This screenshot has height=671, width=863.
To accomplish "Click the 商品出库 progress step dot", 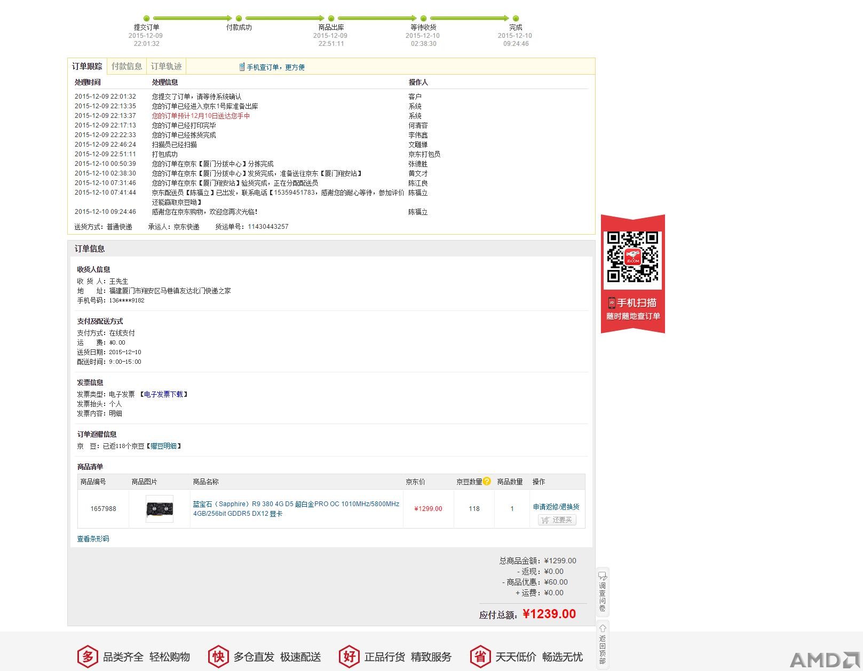I will coord(331,18).
